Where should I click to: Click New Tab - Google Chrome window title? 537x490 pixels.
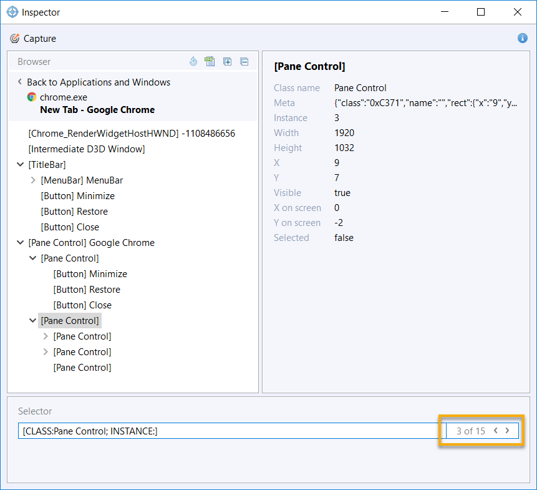click(x=97, y=110)
